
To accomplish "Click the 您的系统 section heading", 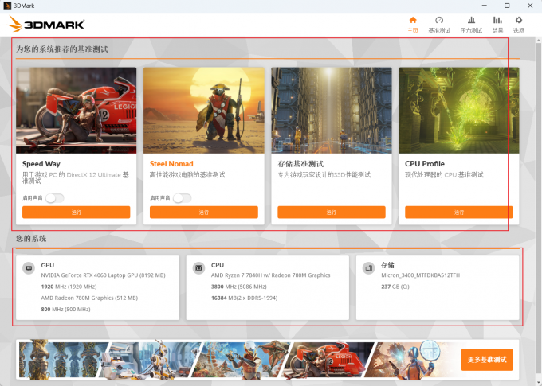I will pos(31,239).
